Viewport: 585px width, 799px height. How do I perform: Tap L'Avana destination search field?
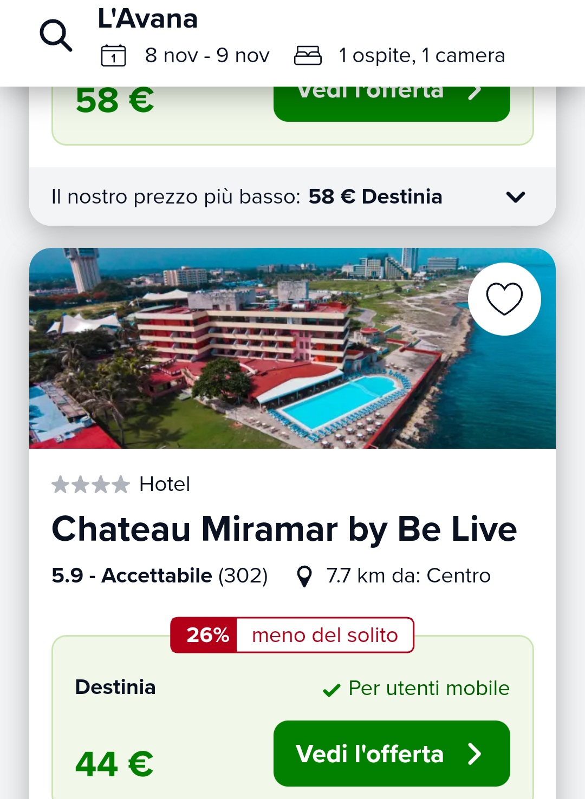pos(147,19)
